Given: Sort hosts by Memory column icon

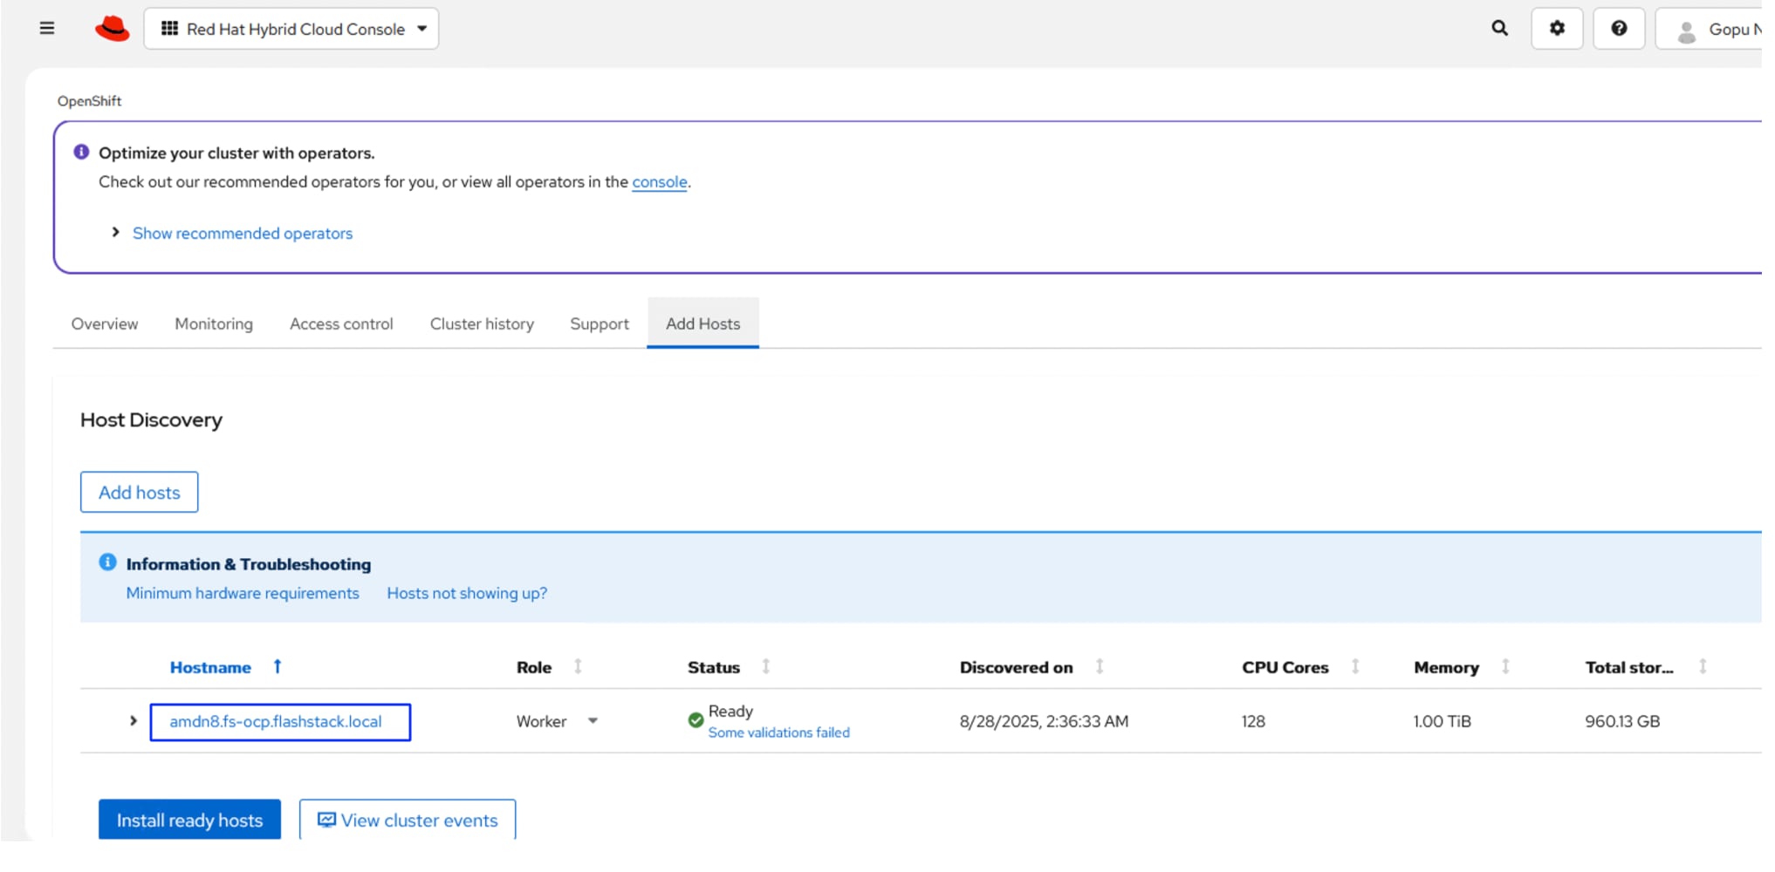Looking at the screenshot, I should pos(1505,667).
